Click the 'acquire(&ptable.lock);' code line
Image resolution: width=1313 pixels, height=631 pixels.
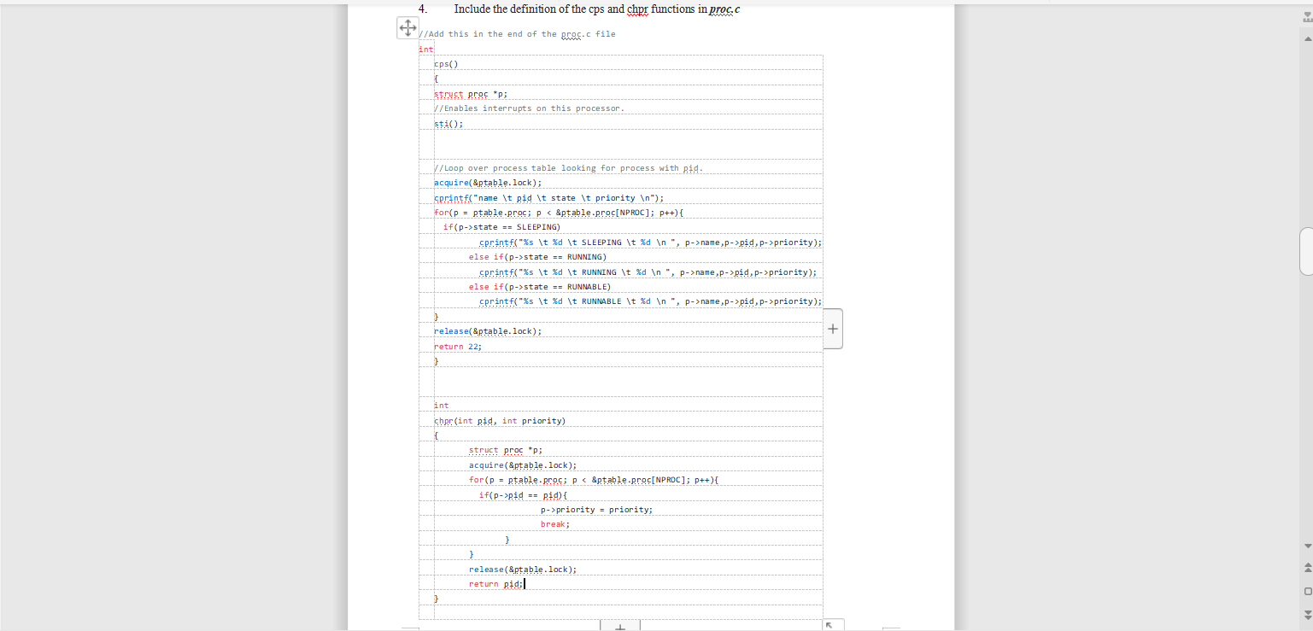click(488, 182)
